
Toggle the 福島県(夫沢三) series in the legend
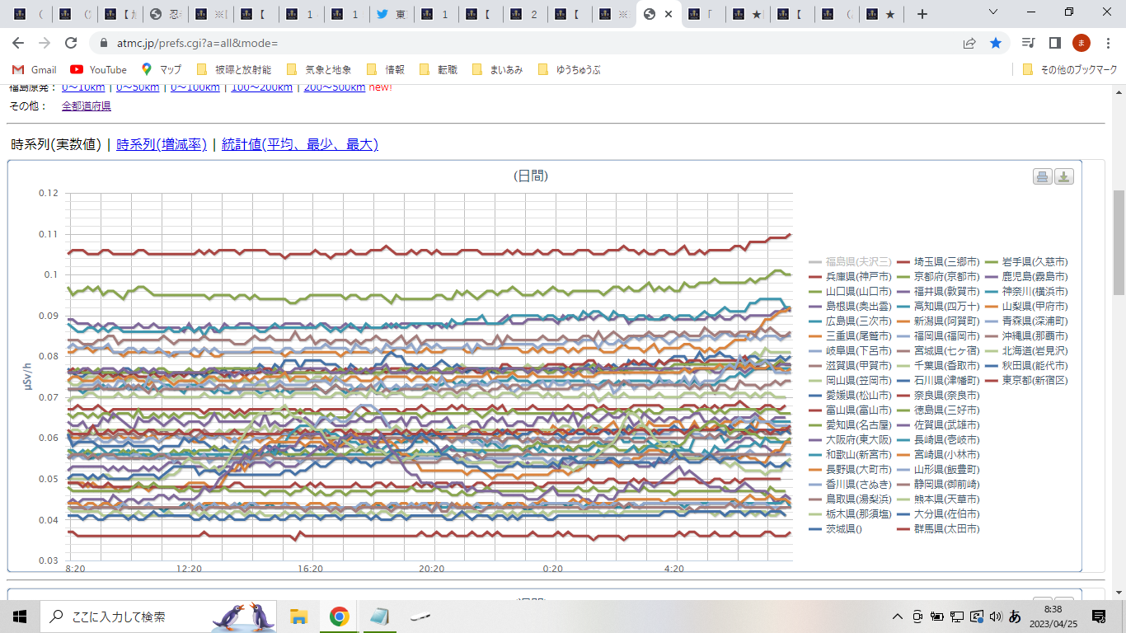click(850, 261)
